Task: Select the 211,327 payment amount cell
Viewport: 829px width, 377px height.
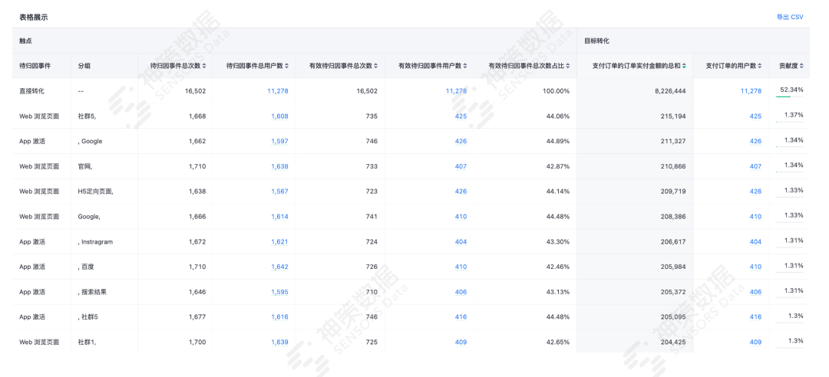Action: tap(635, 141)
